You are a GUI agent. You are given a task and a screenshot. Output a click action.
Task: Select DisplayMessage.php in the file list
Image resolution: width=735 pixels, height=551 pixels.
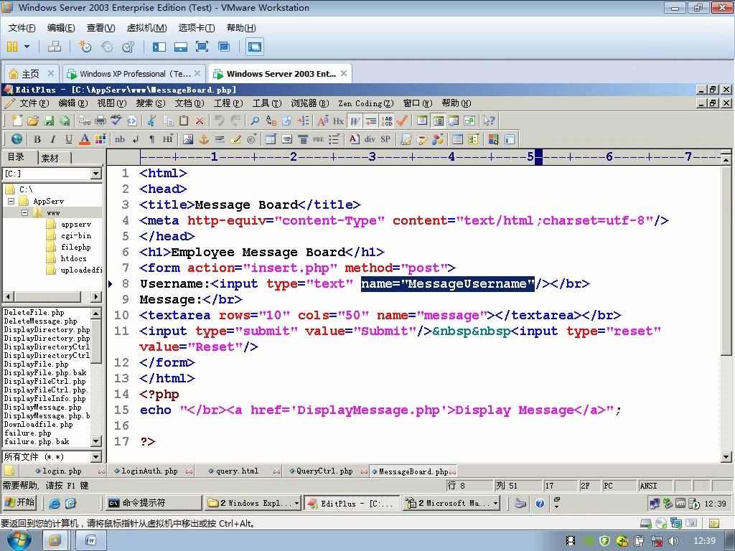[42, 408]
